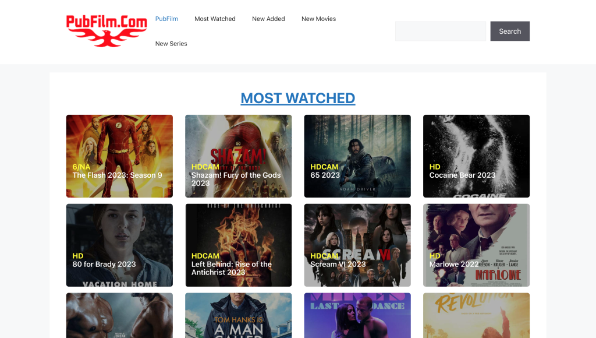The height and width of the screenshot is (338, 596).
Task: Open the New Added menu item
Action: (268, 19)
